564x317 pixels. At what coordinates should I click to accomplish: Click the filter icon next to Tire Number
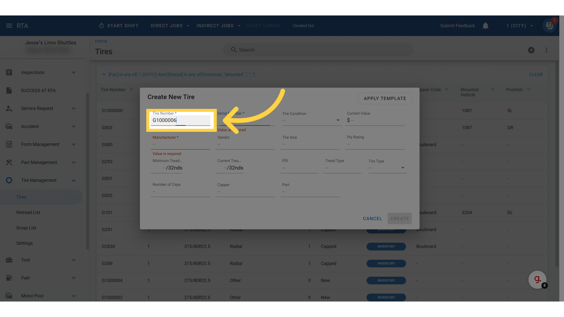click(x=131, y=90)
